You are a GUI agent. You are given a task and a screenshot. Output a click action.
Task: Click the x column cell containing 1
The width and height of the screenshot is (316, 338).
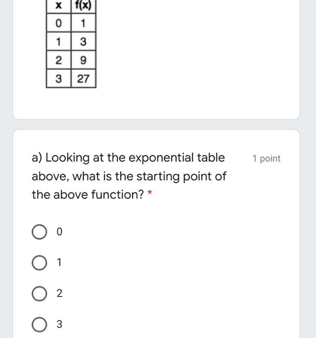(x=59, y=42)
